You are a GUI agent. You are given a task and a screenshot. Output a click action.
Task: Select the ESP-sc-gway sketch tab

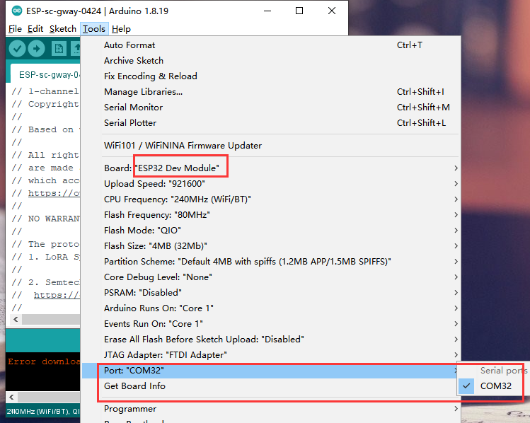(x=45, y=74)
